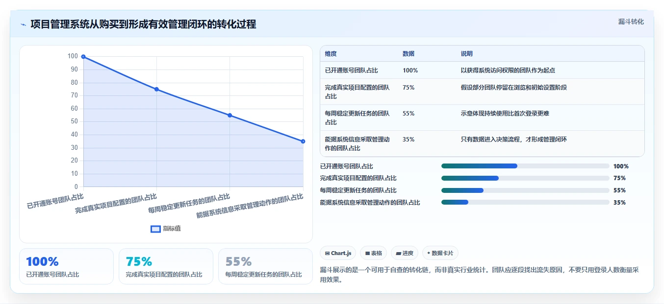Select the 进度 tag

[x=405, y=253]
